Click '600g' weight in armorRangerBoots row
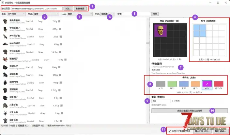The width and height of the screenshot is (230, 135). coord(55,29)
